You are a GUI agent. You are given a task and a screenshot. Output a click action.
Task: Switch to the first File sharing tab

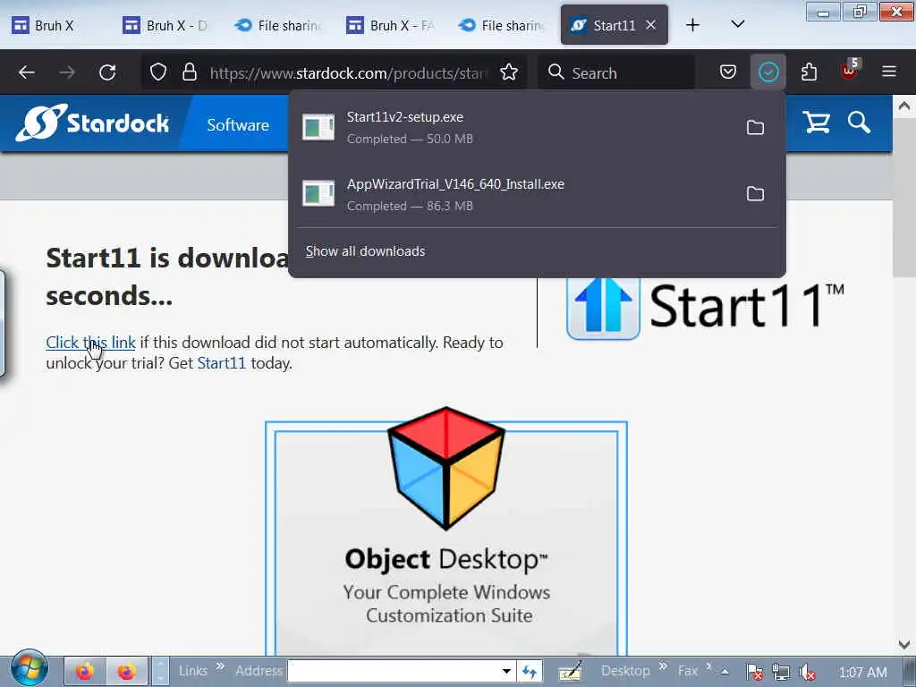tap(278, 25)
